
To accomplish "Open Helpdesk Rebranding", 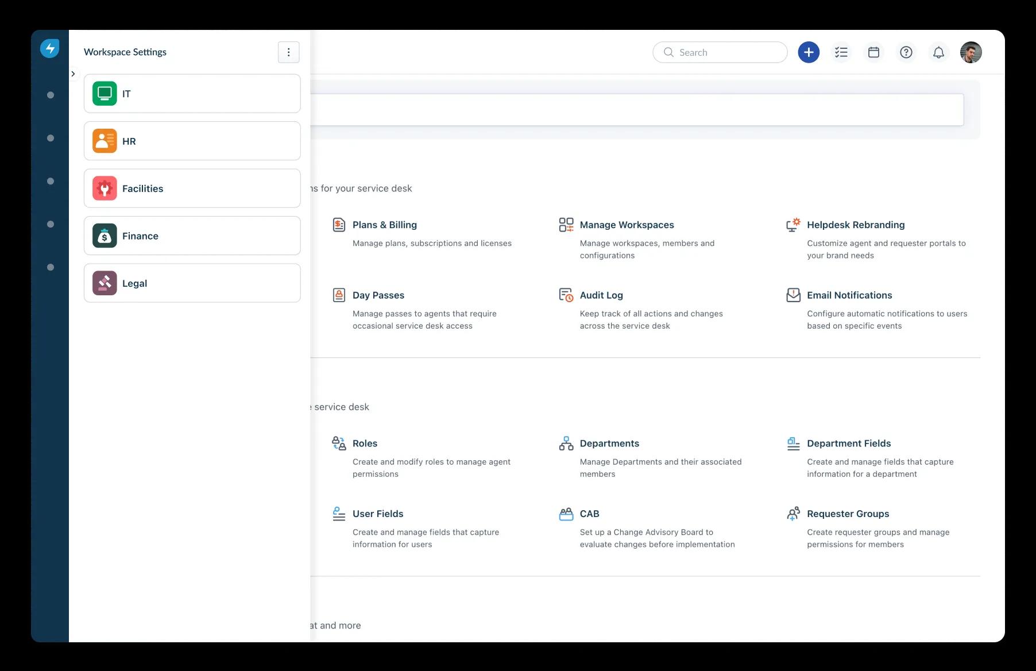I will (856, 225).
